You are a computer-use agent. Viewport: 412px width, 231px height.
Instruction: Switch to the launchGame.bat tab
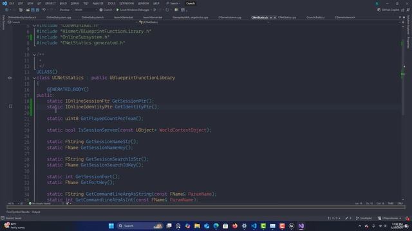click(x=123, y=17)
